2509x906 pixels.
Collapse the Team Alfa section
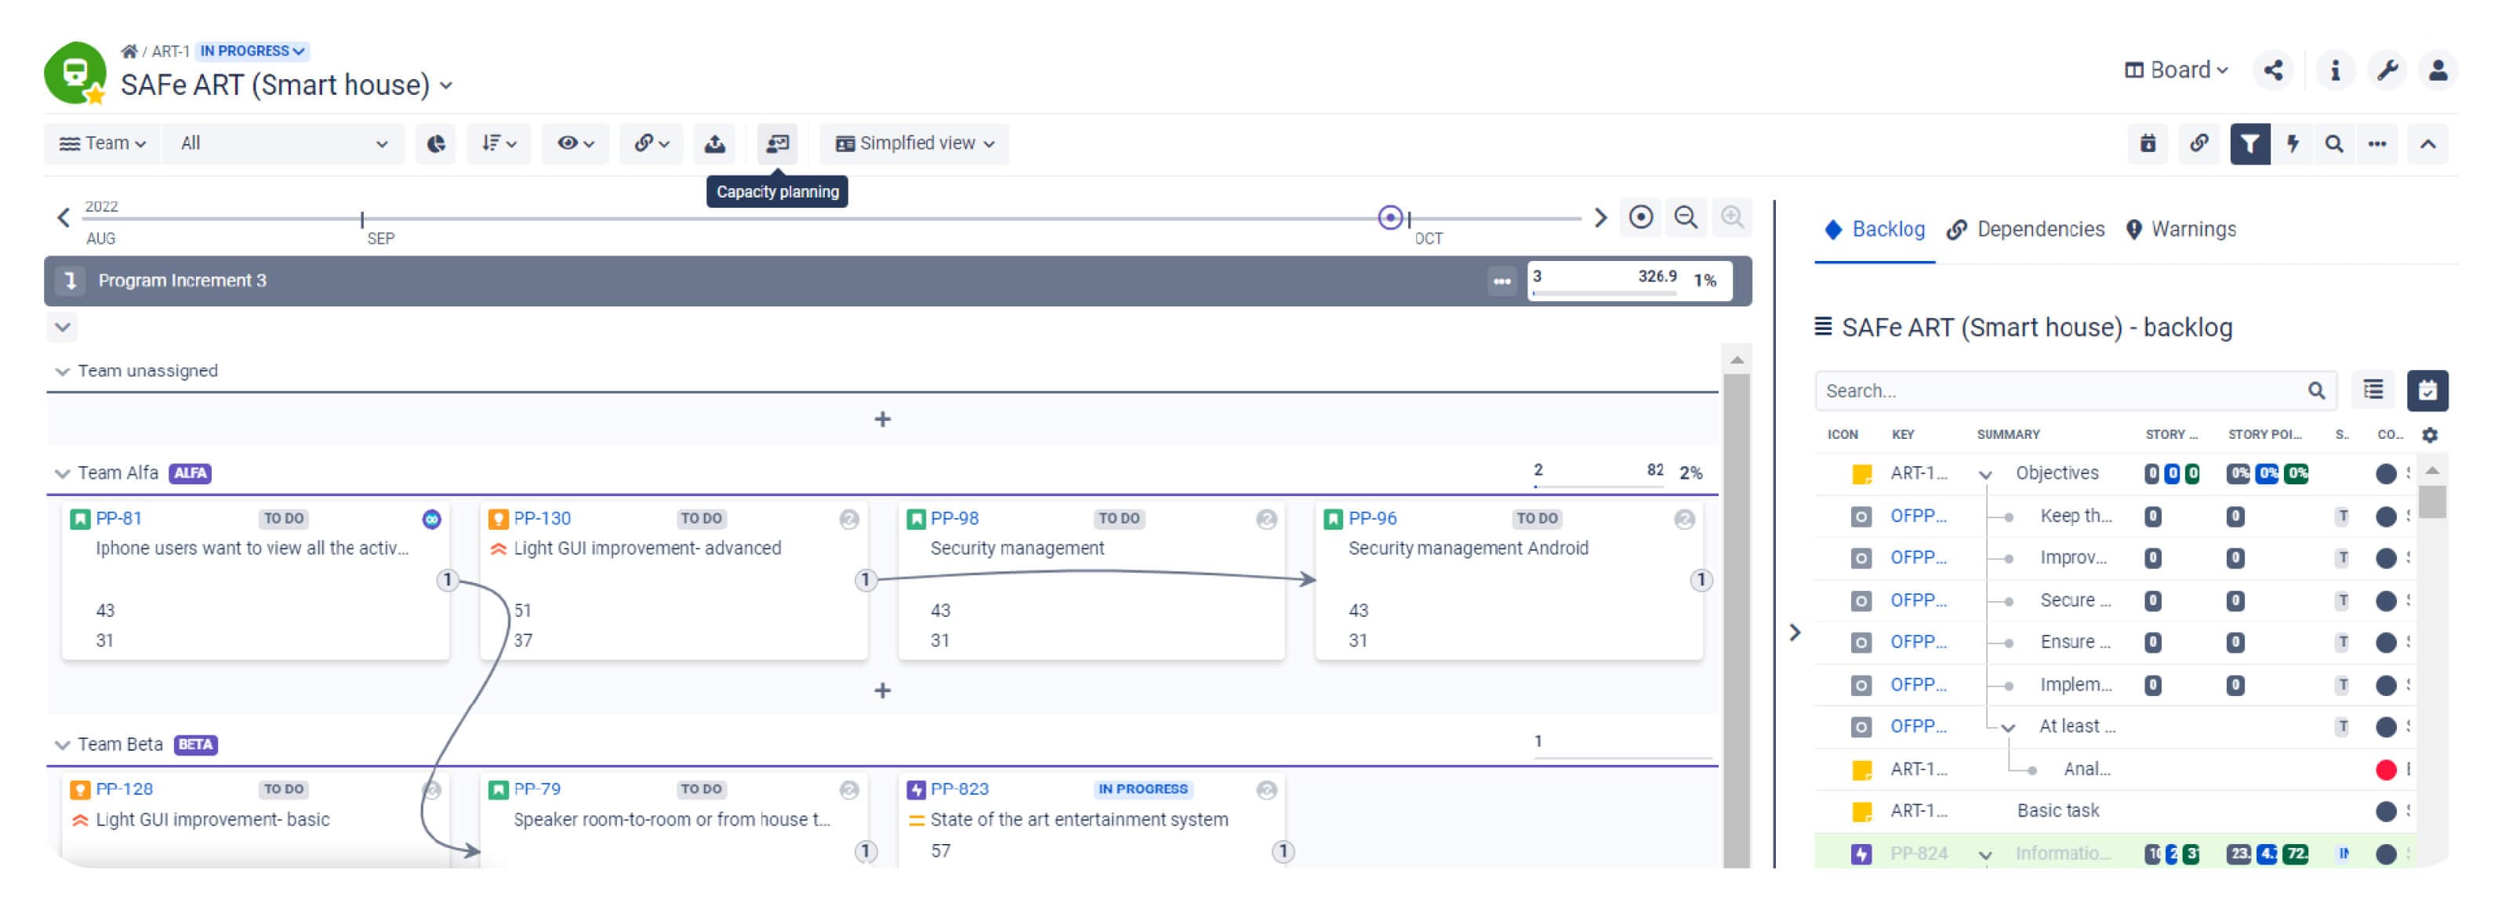[63, 474]
